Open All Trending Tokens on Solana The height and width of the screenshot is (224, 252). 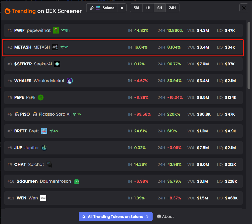(116, 216)
